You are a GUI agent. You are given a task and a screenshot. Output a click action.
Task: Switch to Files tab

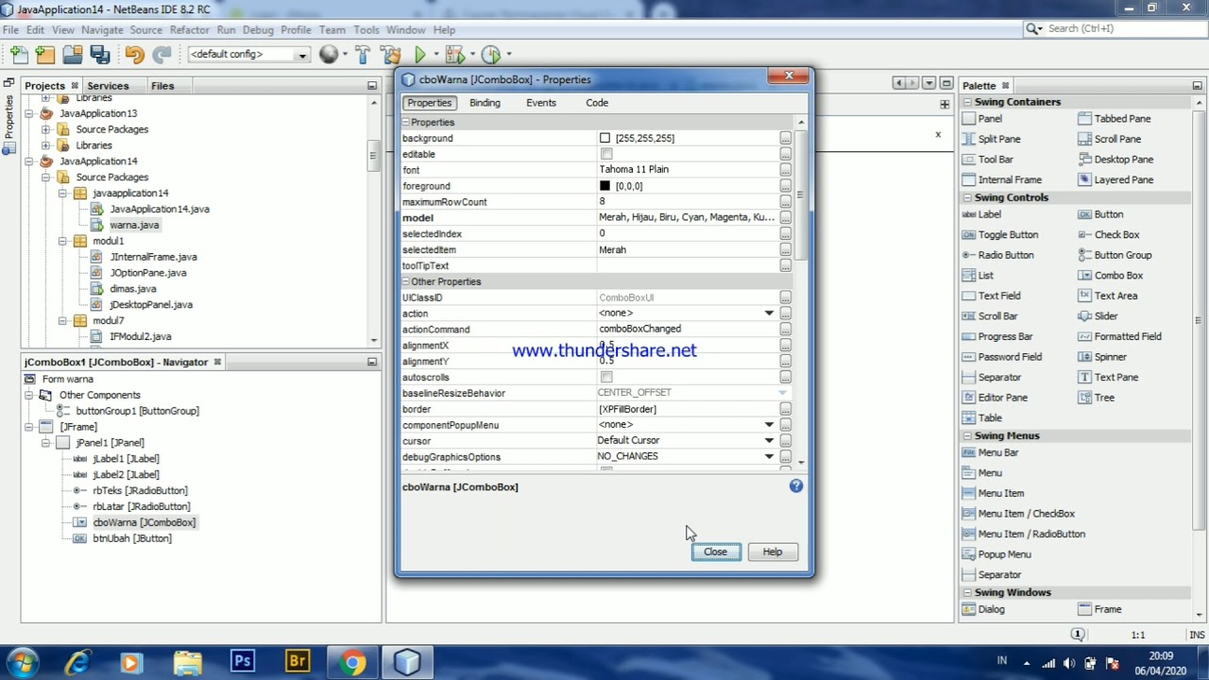pyautogui.click(x=162, y=86)
